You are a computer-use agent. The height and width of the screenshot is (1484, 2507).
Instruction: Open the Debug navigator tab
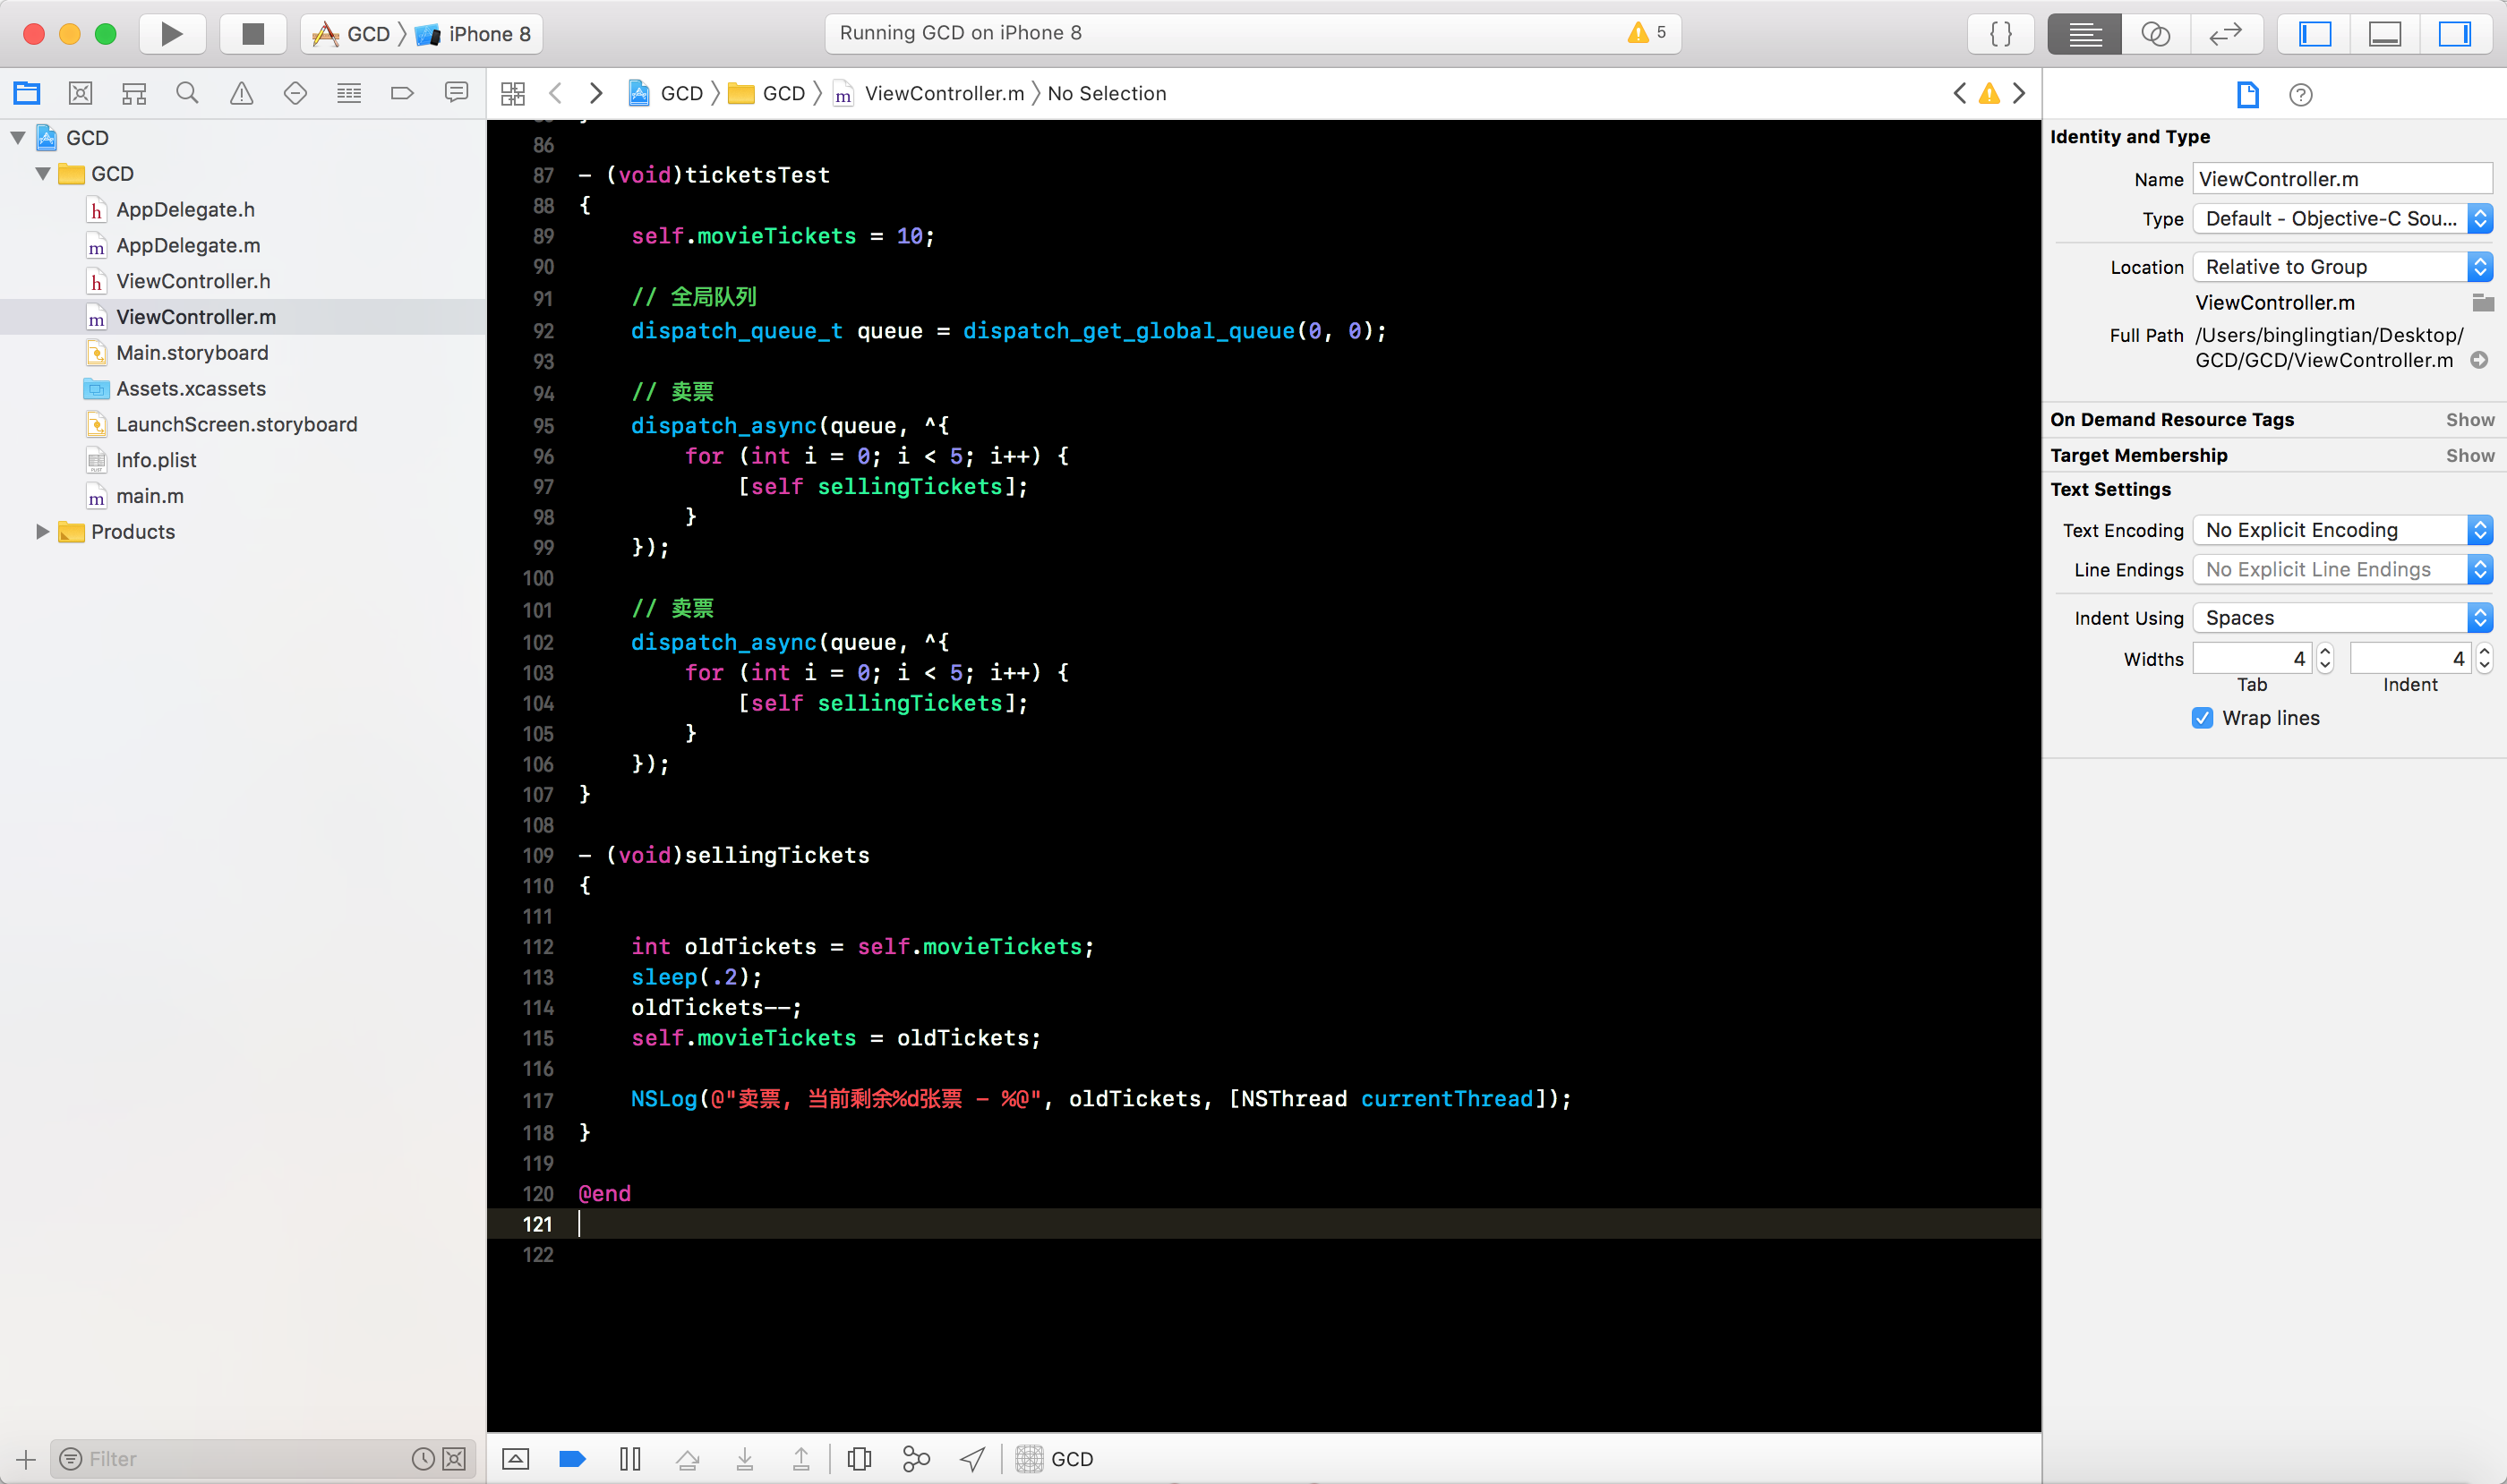[349, 94]
